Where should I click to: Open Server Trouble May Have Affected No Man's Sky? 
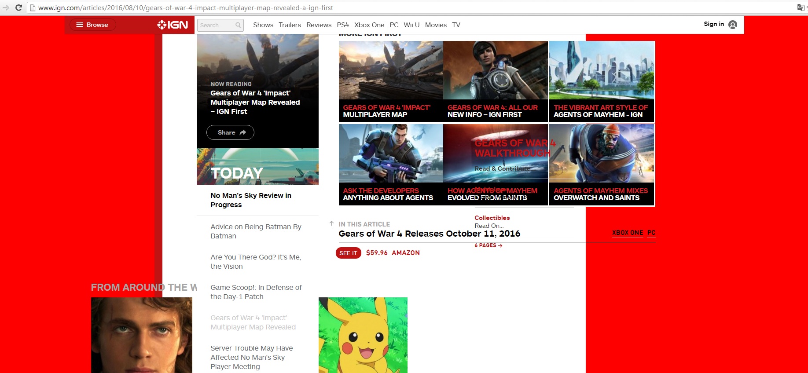252,357
